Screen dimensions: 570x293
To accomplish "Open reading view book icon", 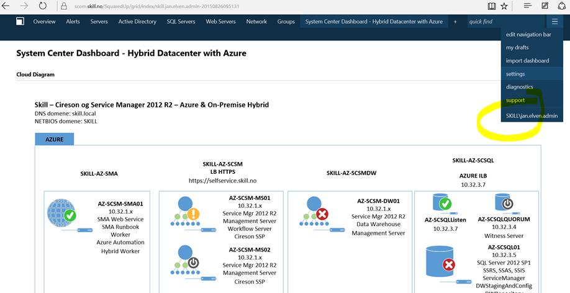I will (492, 6).
